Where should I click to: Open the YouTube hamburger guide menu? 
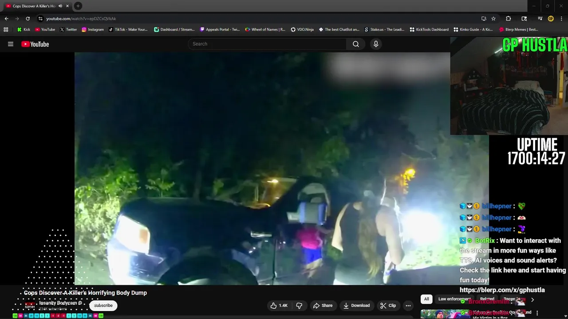tap(11, 44)
